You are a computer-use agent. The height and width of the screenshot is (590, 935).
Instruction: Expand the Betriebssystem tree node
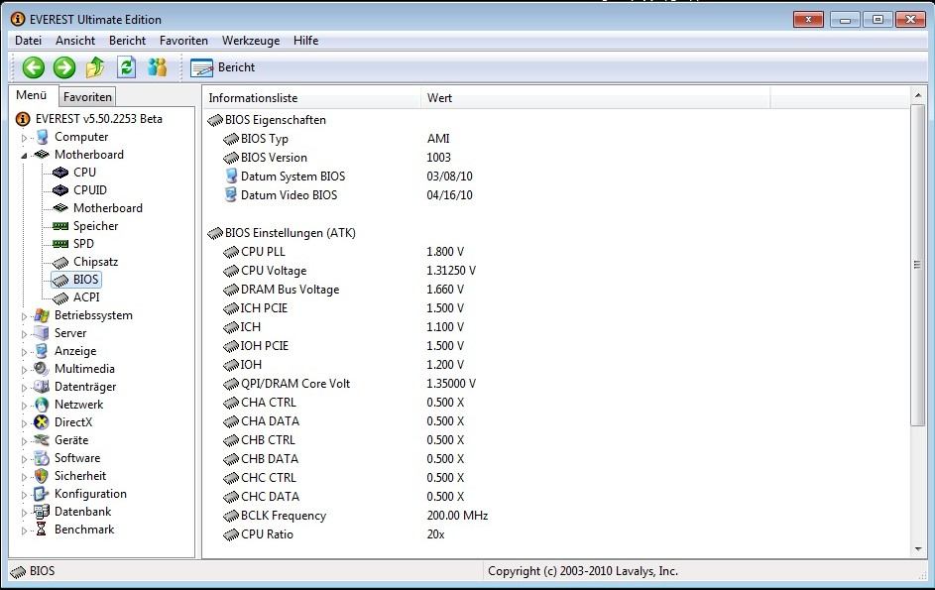click(x=24, y=316)
